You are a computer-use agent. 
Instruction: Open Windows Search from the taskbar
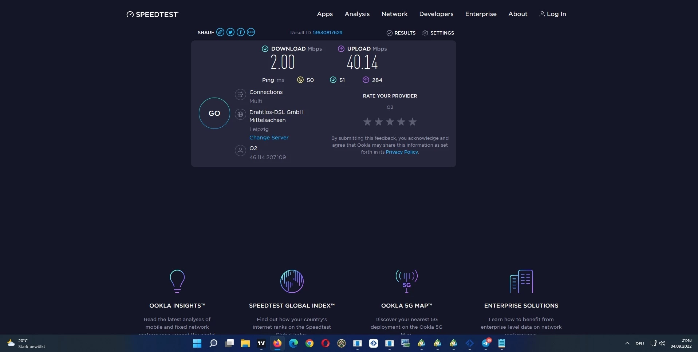213,343
